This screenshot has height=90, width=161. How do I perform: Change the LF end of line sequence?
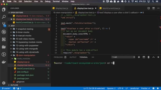click(127, 88)
